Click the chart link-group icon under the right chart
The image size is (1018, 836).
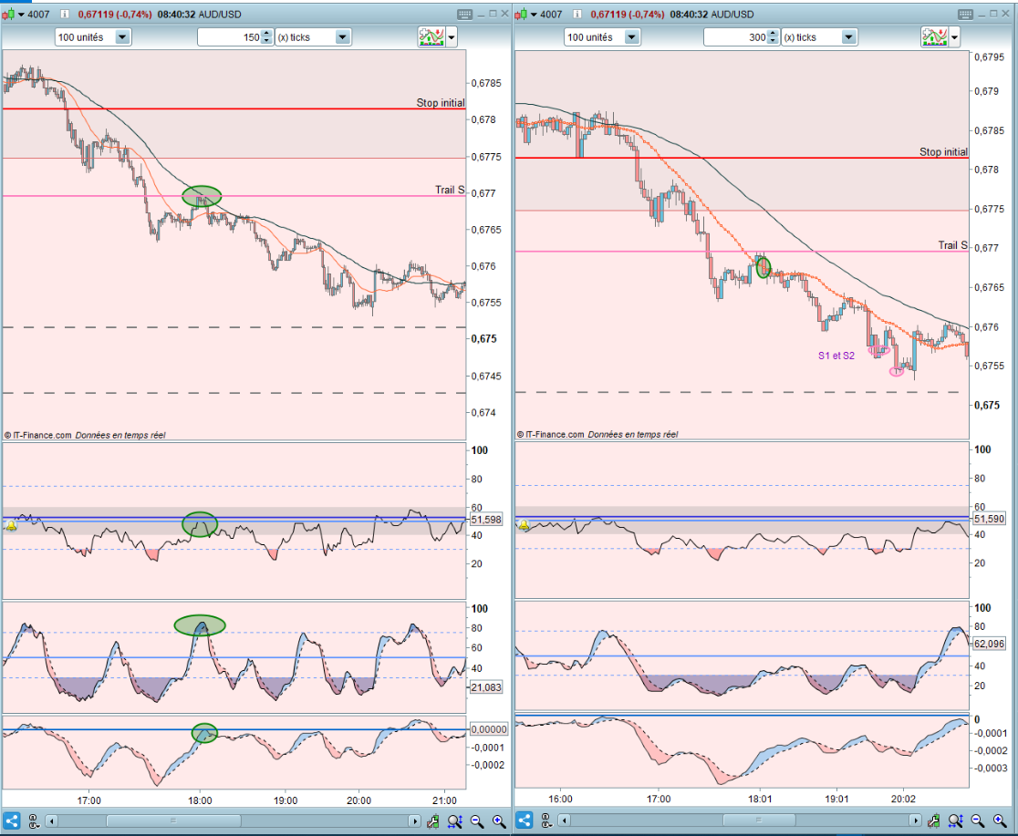[546, 821]
